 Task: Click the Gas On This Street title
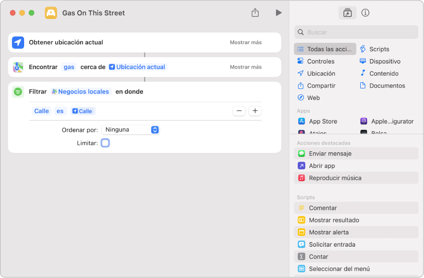tap(93, 13)
